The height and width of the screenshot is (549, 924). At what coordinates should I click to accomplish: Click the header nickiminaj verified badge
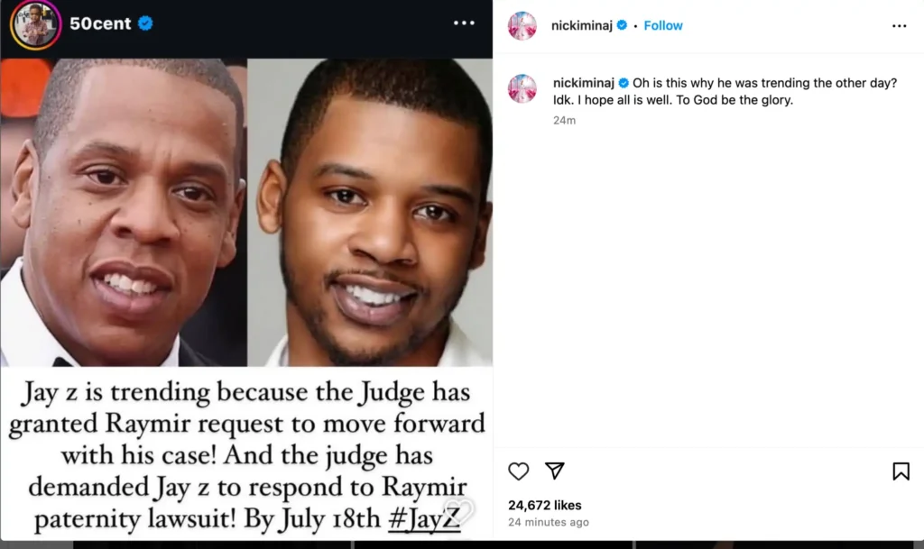[622, 25]
